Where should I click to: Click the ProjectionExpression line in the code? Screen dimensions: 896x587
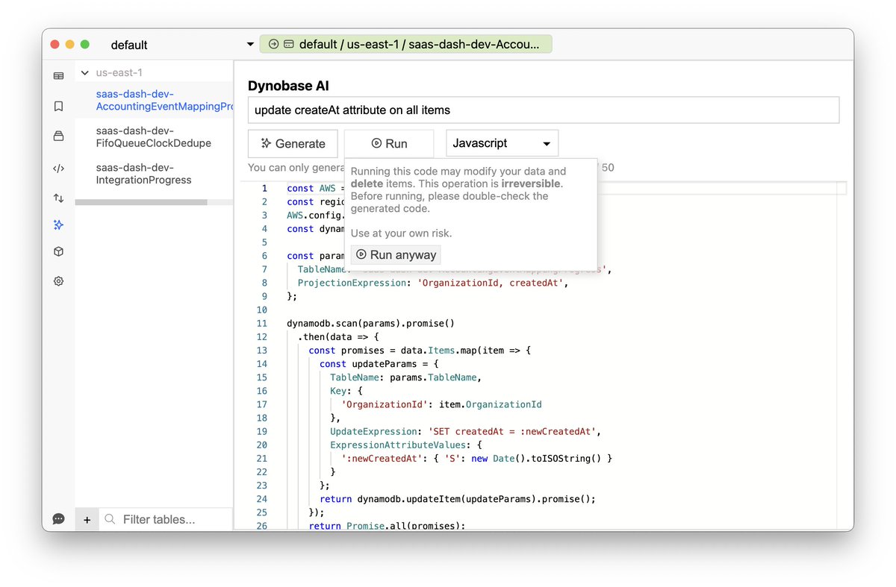coord(433,283)
